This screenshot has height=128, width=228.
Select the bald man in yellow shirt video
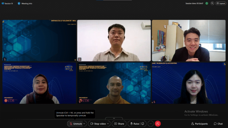pyautogui.click(x=114, y=83)
